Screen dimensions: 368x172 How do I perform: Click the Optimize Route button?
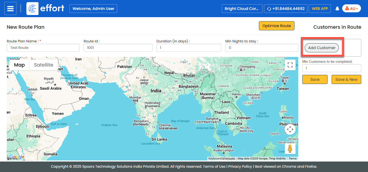(276, 26)
